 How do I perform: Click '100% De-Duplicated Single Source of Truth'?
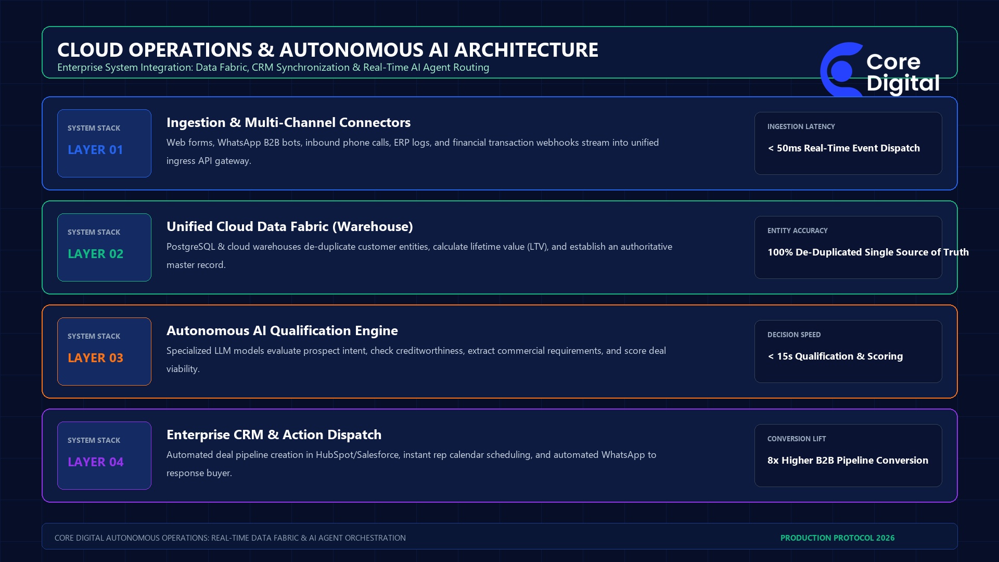[868, 252]
